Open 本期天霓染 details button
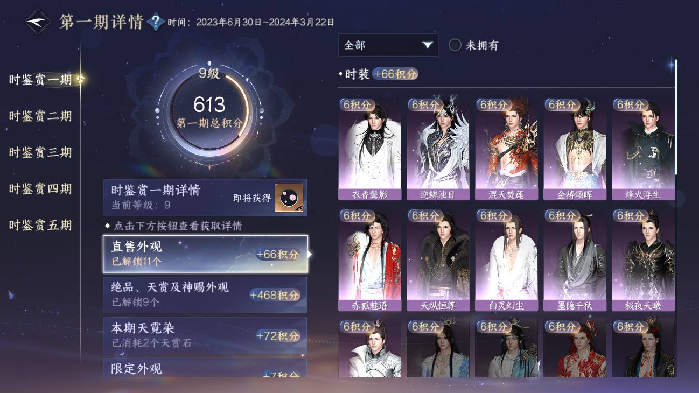Viewport: 699px width, 393px height. pos(206,336)
